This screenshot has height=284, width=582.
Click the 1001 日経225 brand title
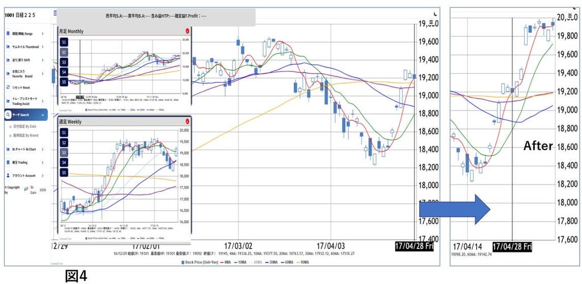20,15
